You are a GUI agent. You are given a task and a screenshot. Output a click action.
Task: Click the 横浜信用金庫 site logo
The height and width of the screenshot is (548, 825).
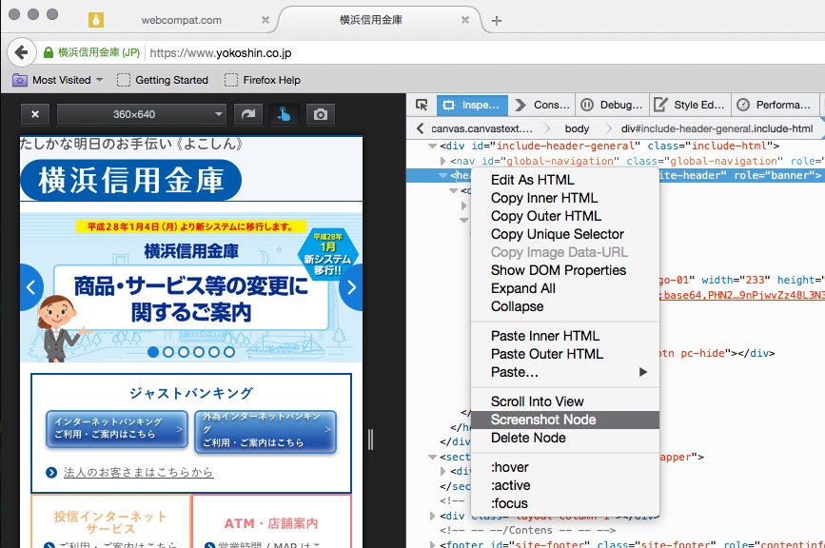point(131,180)
